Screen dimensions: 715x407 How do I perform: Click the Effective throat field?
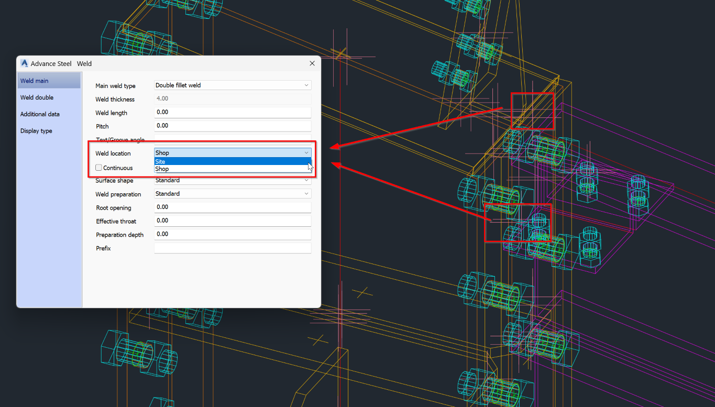point(232,221)
